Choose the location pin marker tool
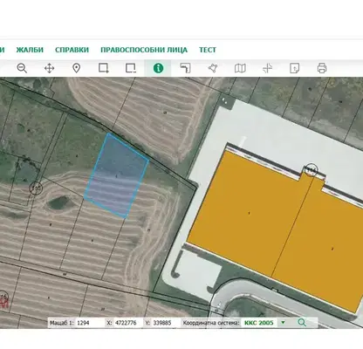363x349 pixels. click(x=76, y=68)
